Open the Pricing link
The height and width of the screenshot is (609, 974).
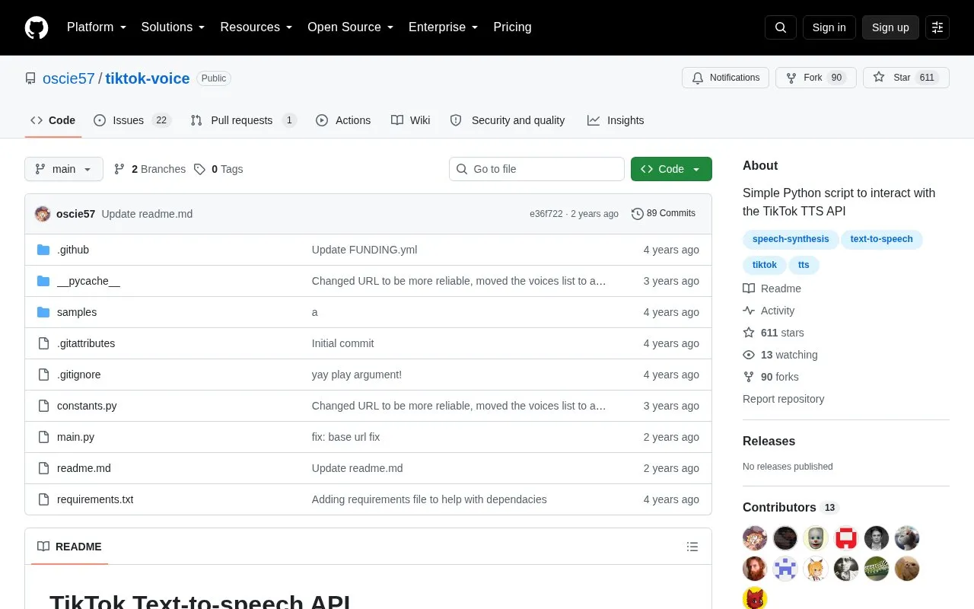(512, 27)
